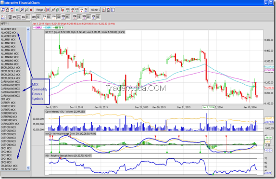Screen dimensions: 276x179
Task: Select the line chart style icon
Action: click(53, 10)
